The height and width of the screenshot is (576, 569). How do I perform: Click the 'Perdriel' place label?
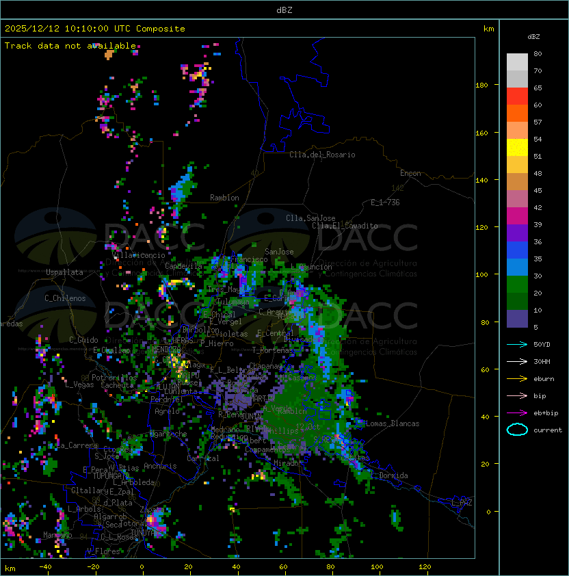point(167,399)
